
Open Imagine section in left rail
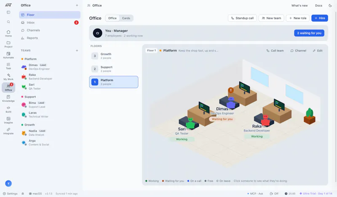click(8, 120)
